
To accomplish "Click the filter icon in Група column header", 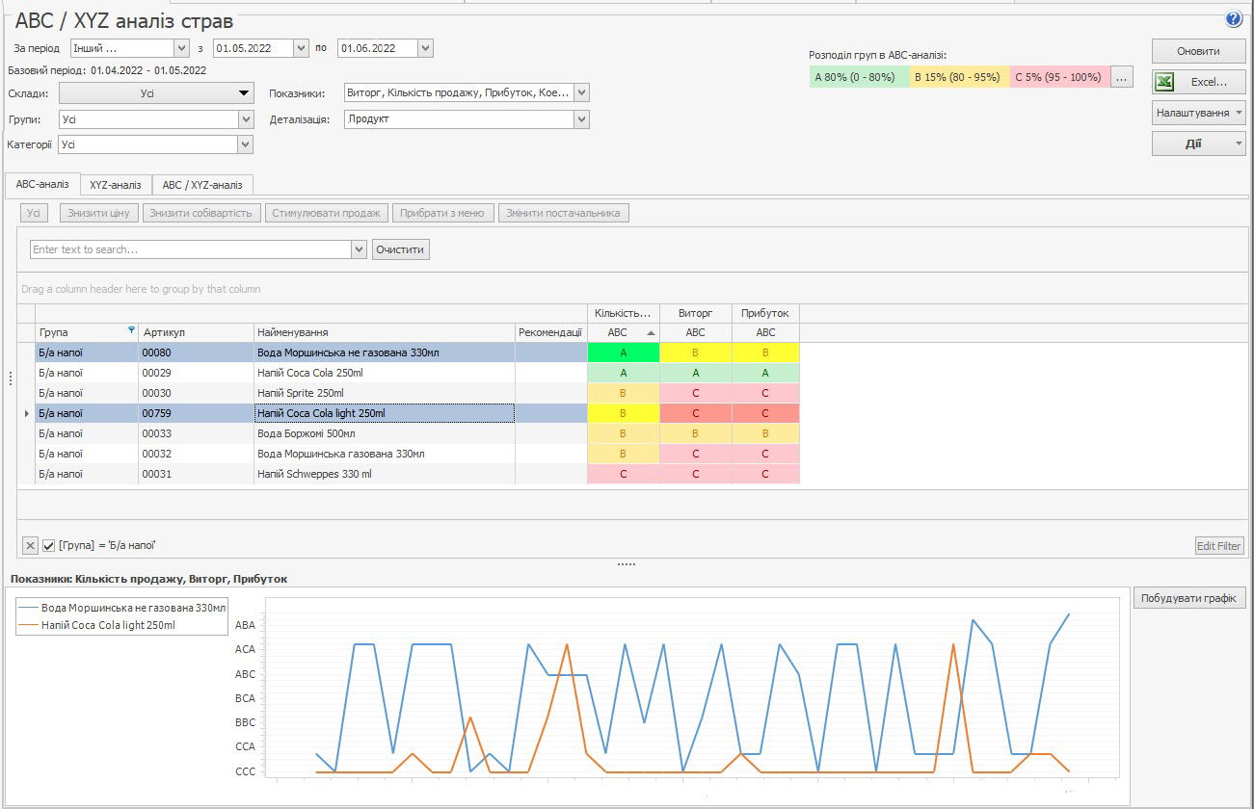I will click(x=131, y=330).
